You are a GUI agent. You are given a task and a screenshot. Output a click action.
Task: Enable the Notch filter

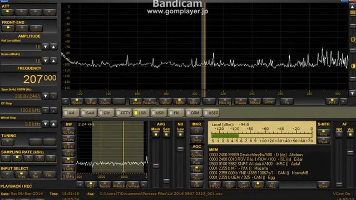coord(105,184)
